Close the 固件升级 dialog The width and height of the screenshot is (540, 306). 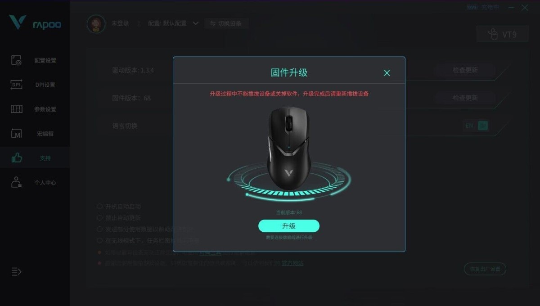[387, 73]
